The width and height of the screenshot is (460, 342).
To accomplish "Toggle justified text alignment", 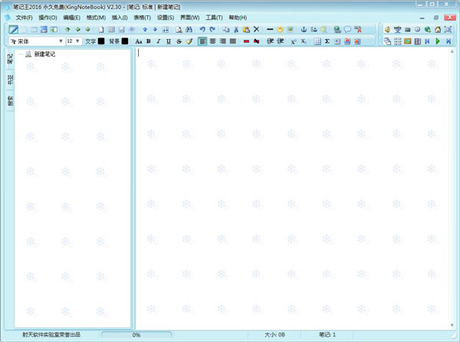I will (x=233, y=41).
